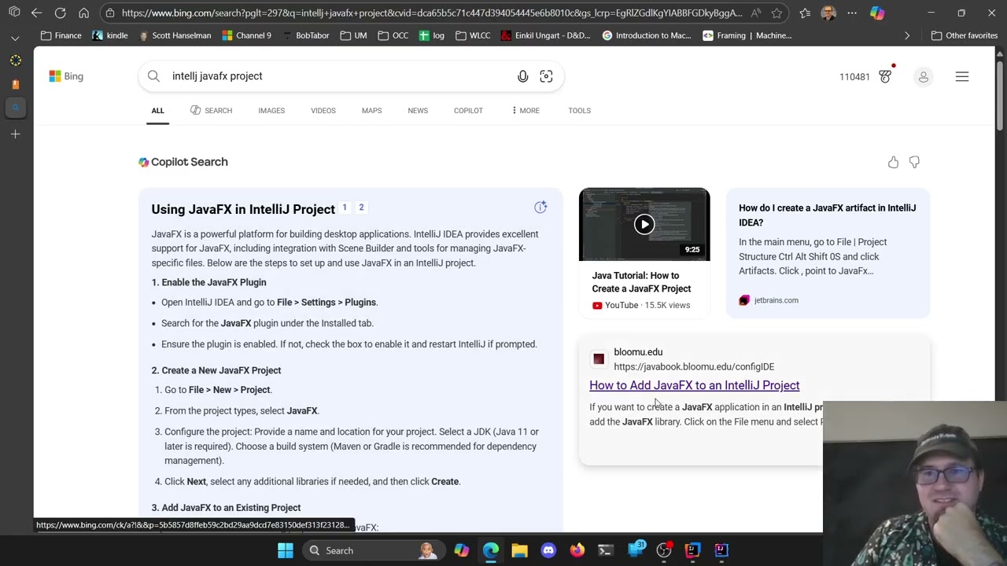The width and height of the screenshot is (1007, 566).
Task: Click the Copilot answer options icon
Action: [540, 208]
